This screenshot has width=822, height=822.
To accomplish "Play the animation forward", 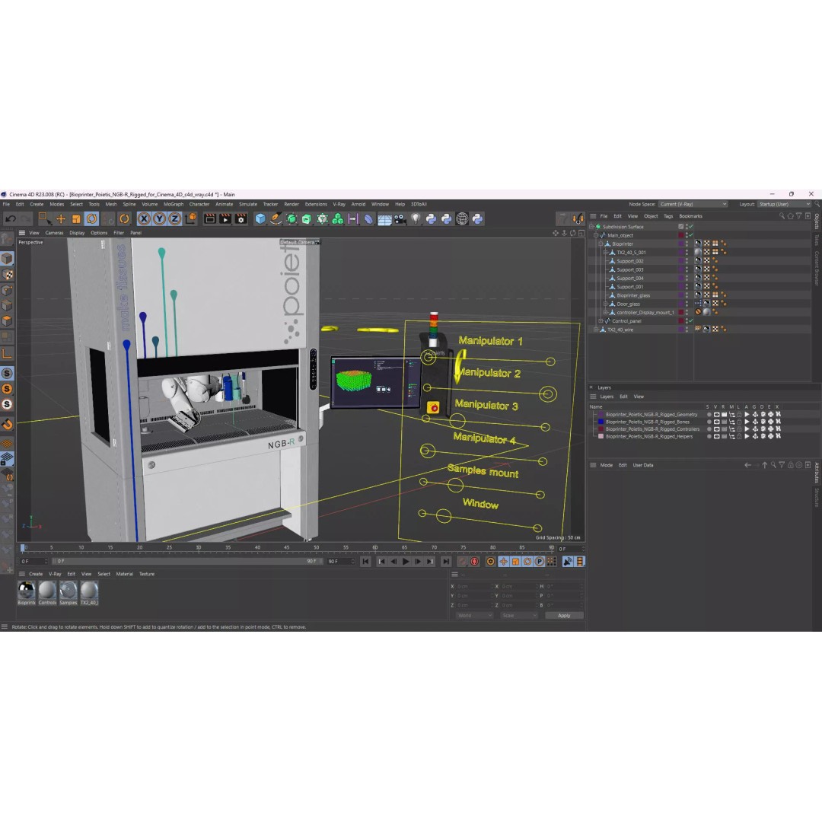I will (406, 562).
